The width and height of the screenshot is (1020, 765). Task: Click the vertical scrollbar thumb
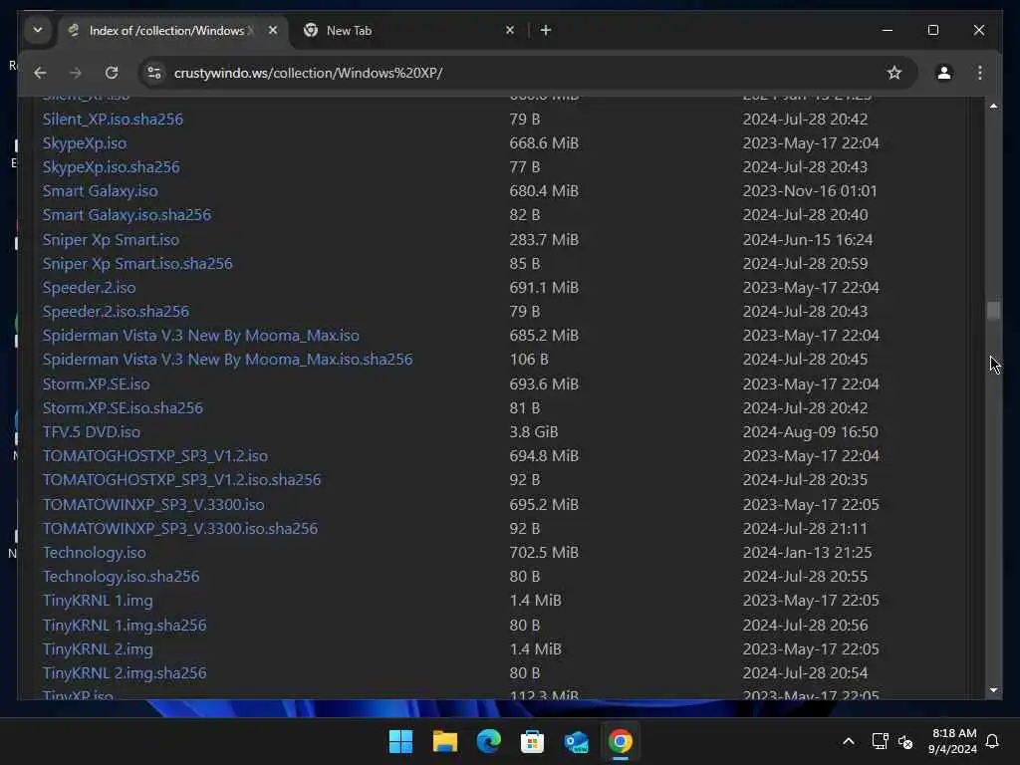tap(993, 311)
